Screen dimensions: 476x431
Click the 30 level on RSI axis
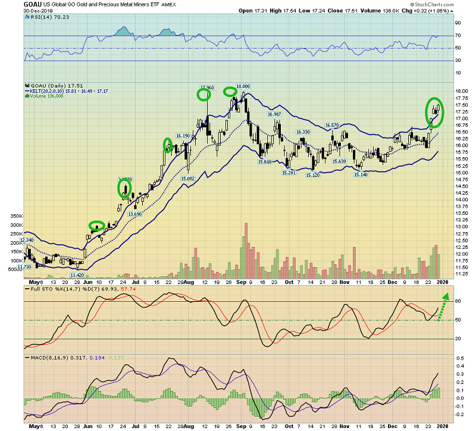(458, 61)
